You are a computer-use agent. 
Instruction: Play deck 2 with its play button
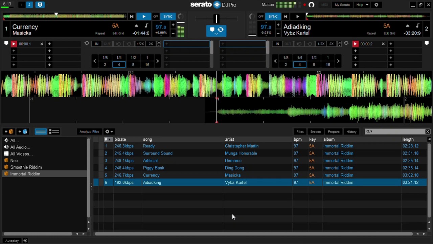tap(298, 16)
